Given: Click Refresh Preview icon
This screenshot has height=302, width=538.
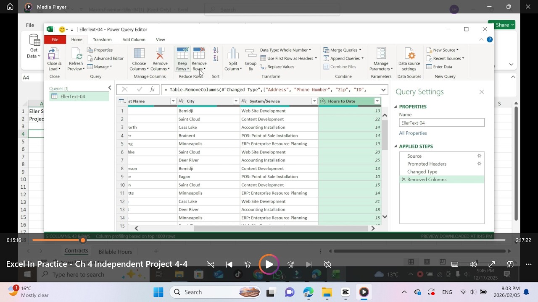Looking at the screenshot, I should (76, 54).
